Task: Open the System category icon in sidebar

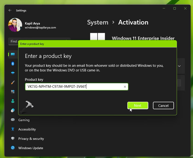Action: [13, 54]
